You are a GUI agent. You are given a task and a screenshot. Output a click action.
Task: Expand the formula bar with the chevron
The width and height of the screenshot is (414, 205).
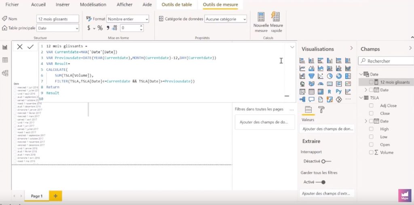tap(292, 47)
